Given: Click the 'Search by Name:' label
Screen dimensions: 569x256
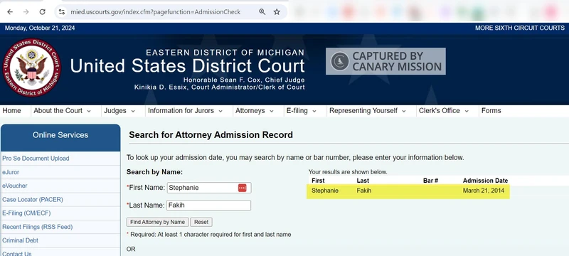Looking at the screenshot, I should click(154, 172).
